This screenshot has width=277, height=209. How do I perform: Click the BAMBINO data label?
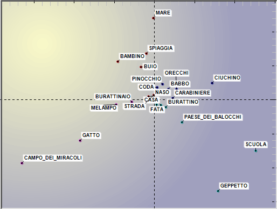(x=133, y=56)
